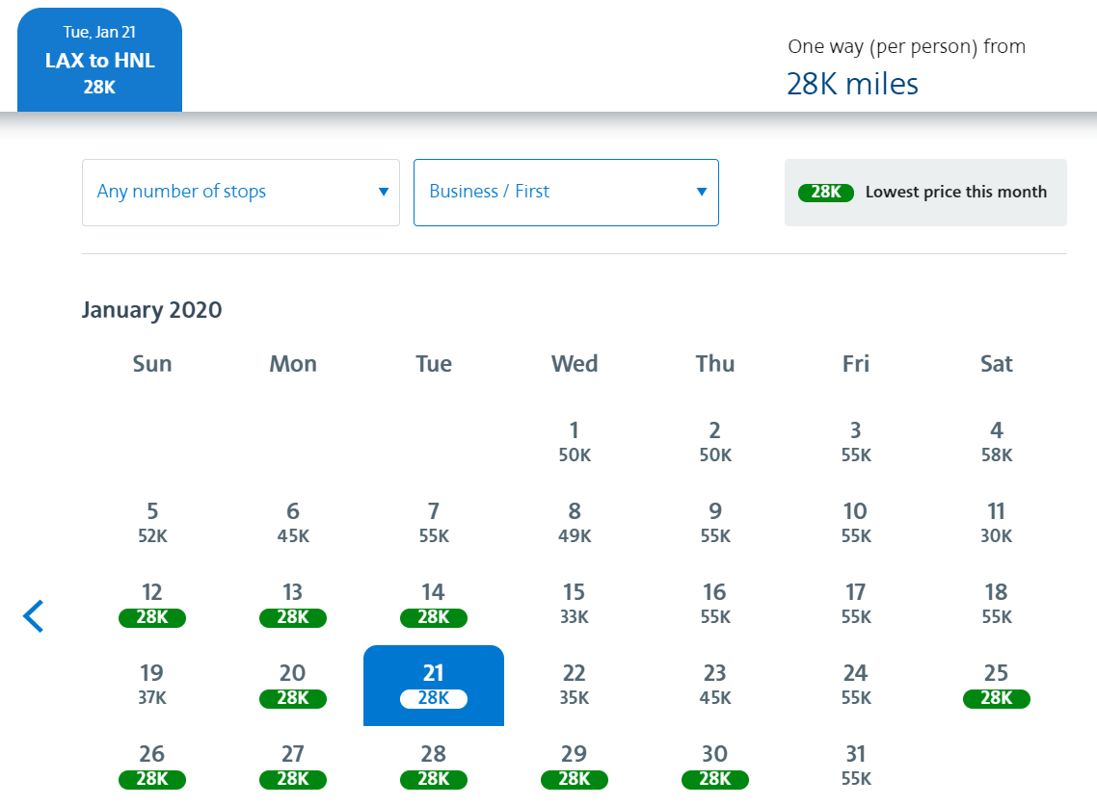The width and height of the screenshot is (1097, 806).
Task: Choose January 15 for 33K miles
Action: [x=575, y=604]
